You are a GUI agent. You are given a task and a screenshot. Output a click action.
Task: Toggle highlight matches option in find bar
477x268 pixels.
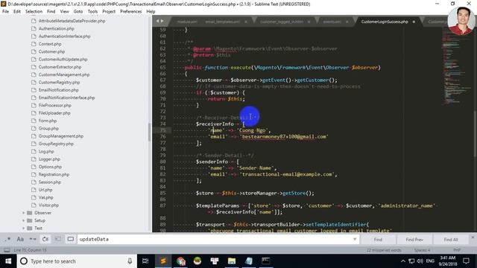coord(71,239)
